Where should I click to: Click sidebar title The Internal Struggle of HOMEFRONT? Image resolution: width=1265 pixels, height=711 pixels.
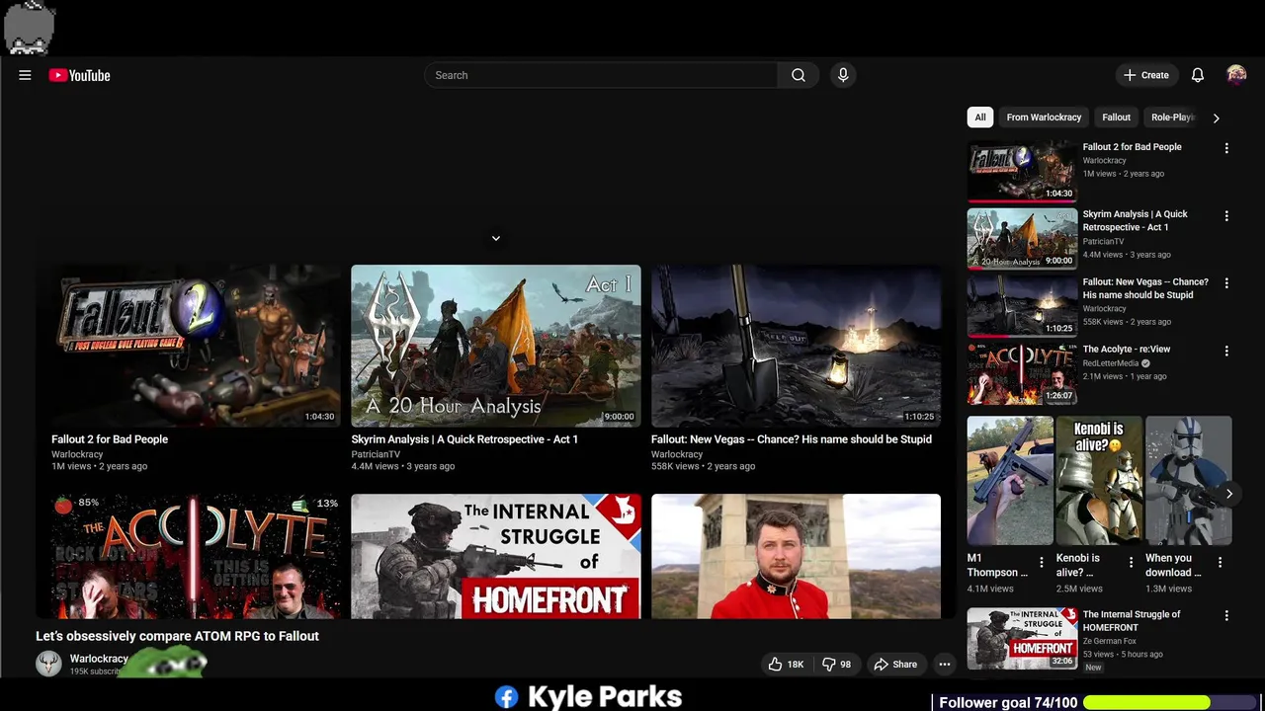1132,621
